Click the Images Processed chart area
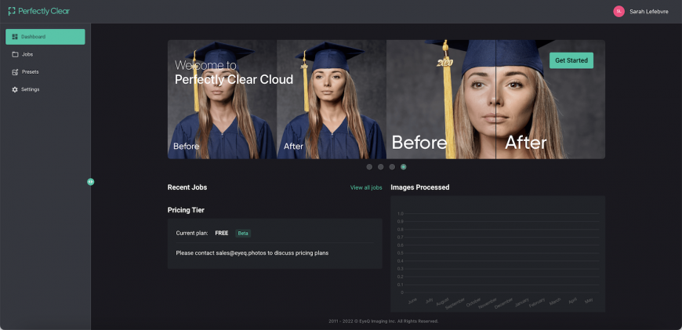Screen dimensions: 682x330 coord(498,254)
